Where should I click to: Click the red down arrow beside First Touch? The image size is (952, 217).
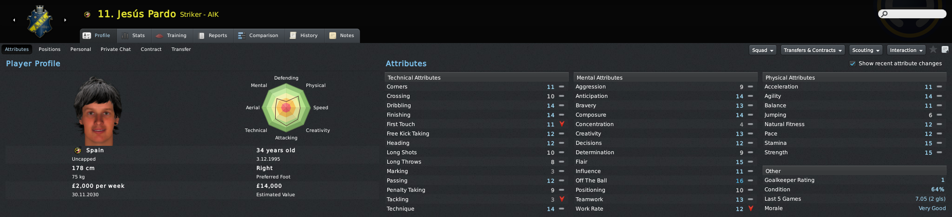coord(562,124)
